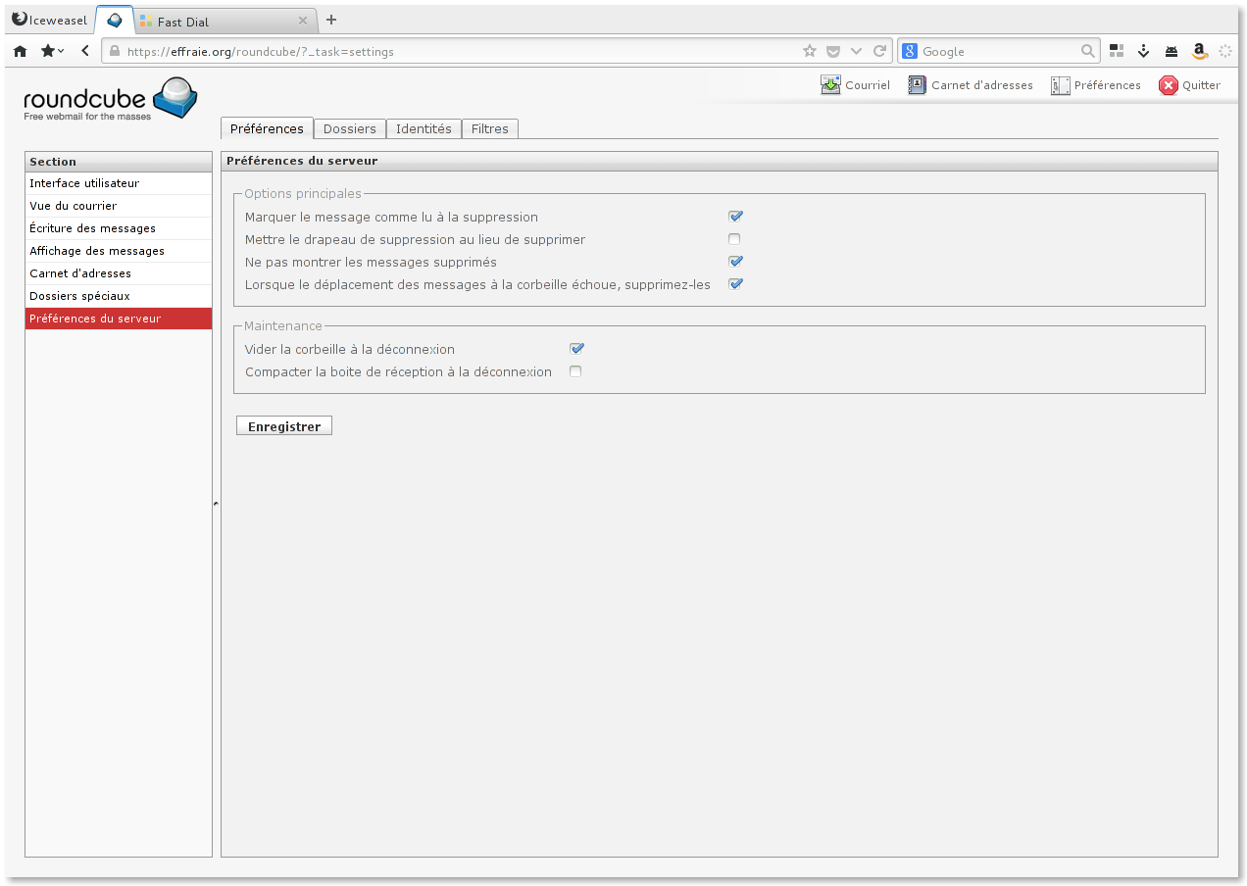The height and width of the screenshot is (886, 1247).
Task: Expand the URL history dropdown chevron
Action: pyautogui.click(x=856, y=51)
